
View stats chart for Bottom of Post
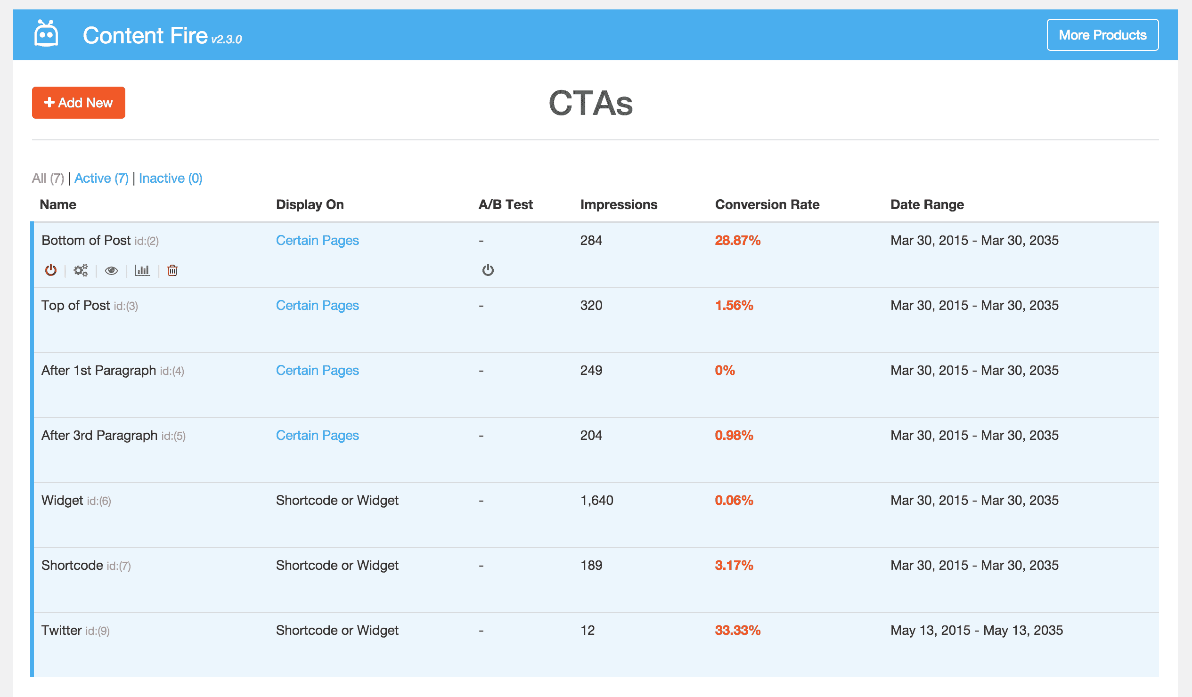(142, 270)
